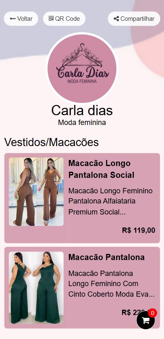Click the Carla Dias hanger logo
The width and height of the screenshot is (164, 339).
pyautogui.click(x=82, y=68)
